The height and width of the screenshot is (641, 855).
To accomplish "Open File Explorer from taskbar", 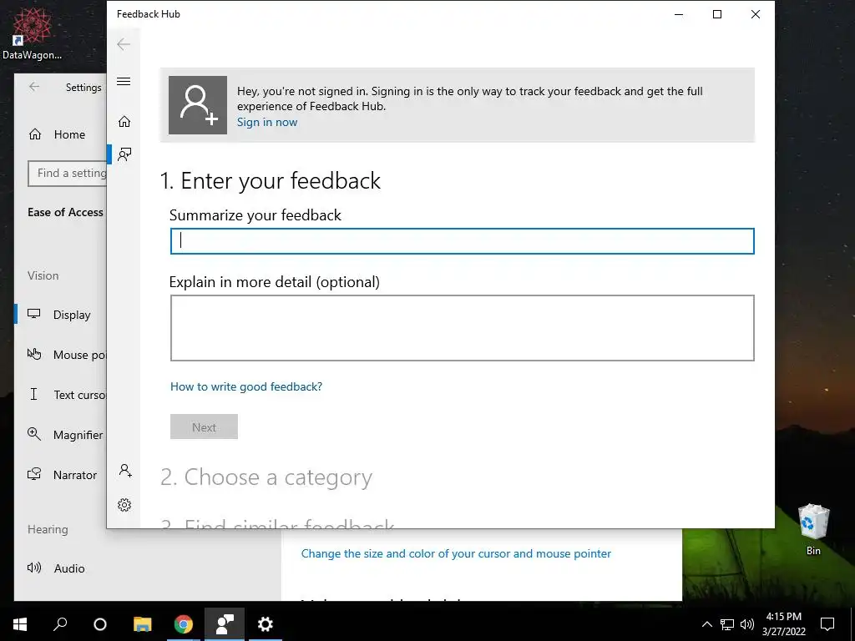I will click(142, 624).
